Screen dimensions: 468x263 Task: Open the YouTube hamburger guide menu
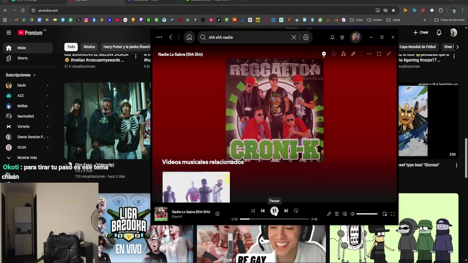9,33
